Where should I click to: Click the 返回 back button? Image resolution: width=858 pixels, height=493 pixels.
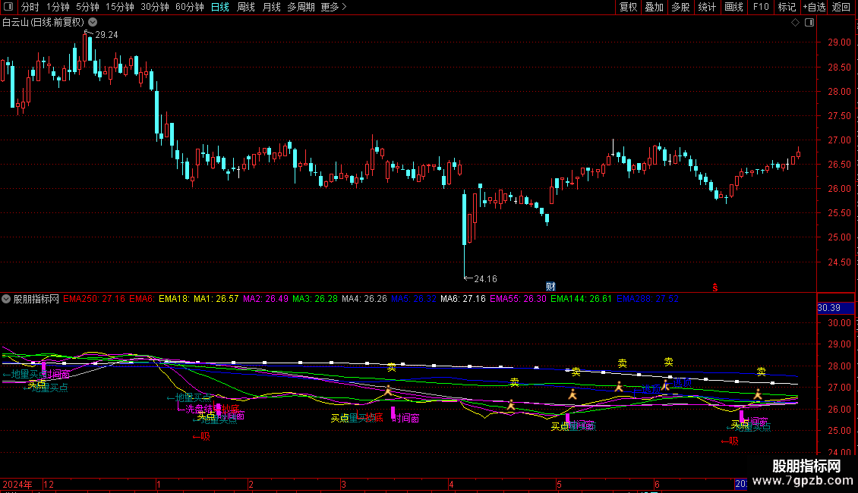coord(841,7)
